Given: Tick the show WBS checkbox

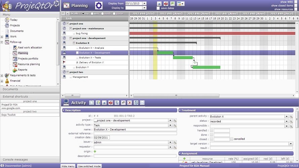Looking at the screenshot, I should coord(296,2).
